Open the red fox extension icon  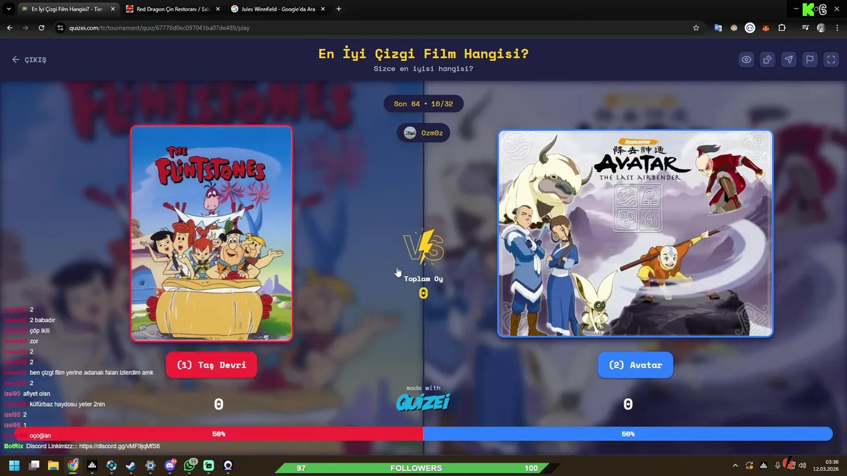pyautogui.click(x=766, y=28)
